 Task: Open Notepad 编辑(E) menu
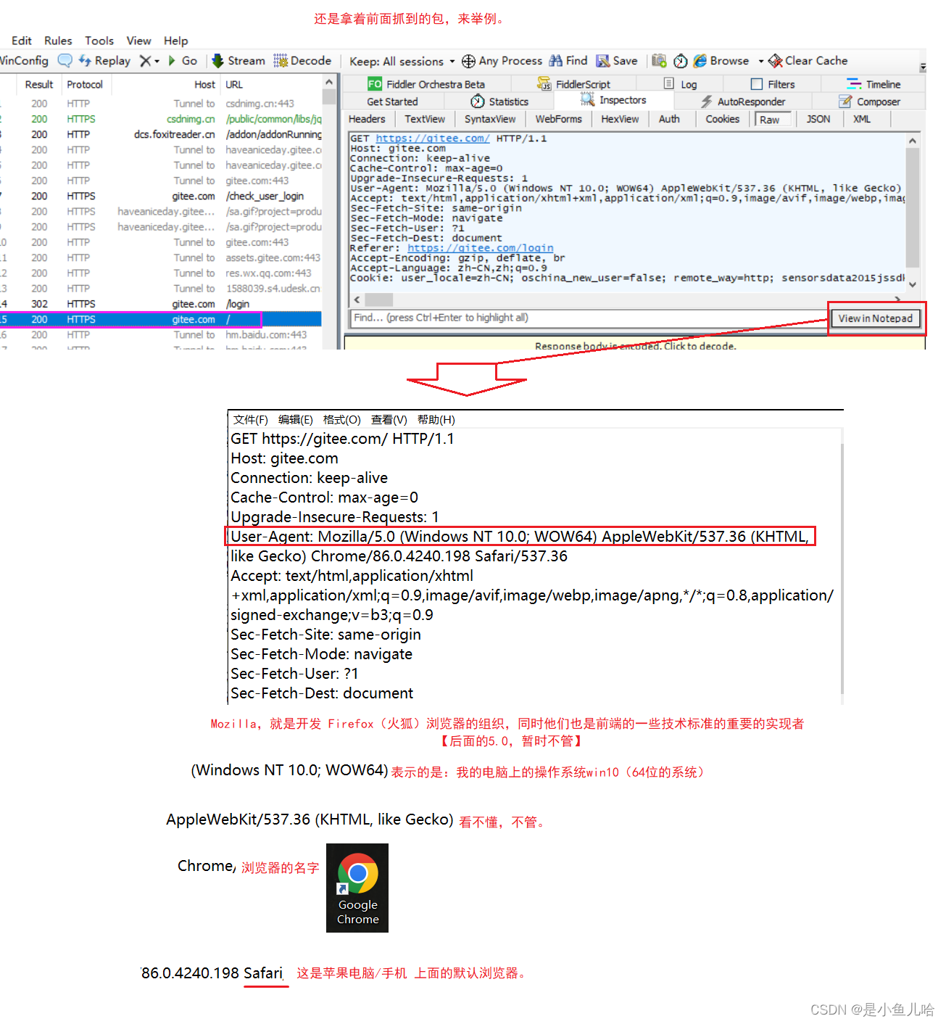click(296, 420)
